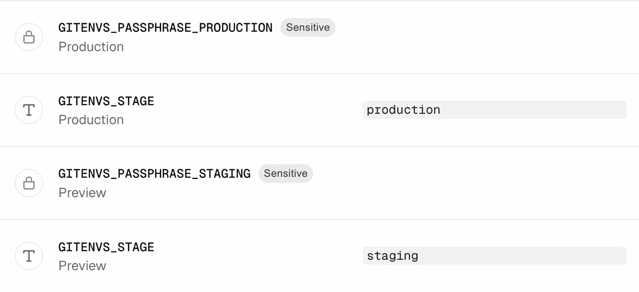This screenshot has width=639, height=292.
Task: Click Preview environment label under GITENVS_STAGE
Action: click(x=82, y=266)
